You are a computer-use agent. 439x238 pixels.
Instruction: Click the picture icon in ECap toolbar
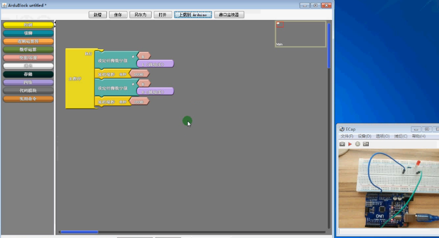366,144
